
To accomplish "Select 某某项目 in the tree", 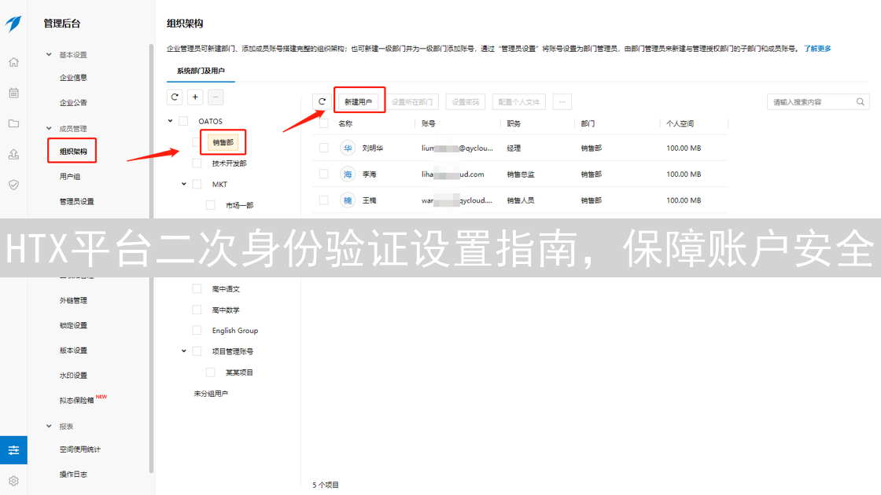I will pyautogui.click(x=239, y=372).
